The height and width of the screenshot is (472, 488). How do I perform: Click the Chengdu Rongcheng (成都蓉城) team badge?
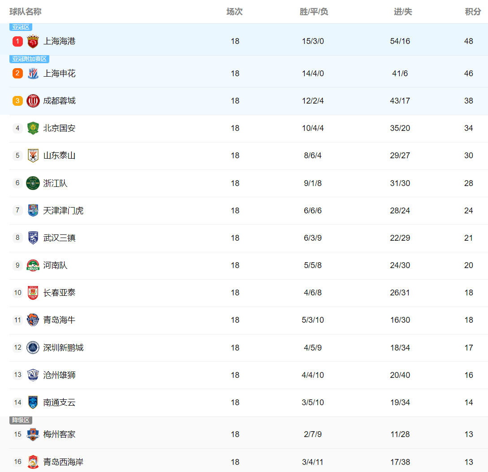pos(33,101)
